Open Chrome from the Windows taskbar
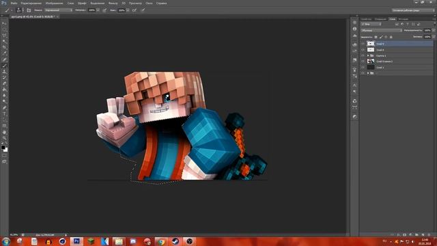Screen dimensions: 437x246 [x=161, y=241]
